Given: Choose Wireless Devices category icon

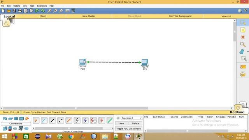Looking at the screenshot, I should click(x=21, y=119).
